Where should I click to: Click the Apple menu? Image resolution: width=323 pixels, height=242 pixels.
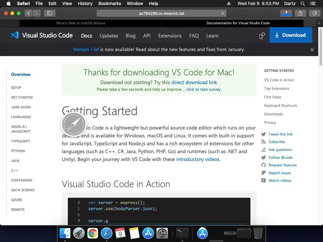pyautogui.click(x=9, y=3)
